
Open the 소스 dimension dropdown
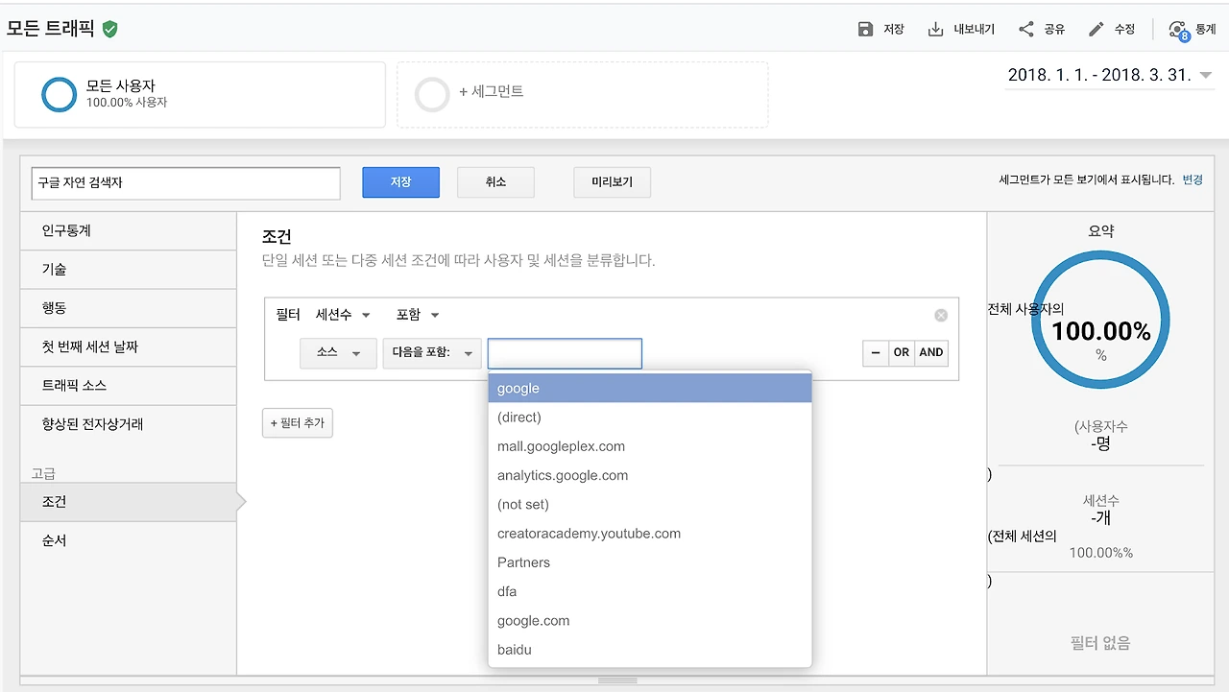(338, 353)
